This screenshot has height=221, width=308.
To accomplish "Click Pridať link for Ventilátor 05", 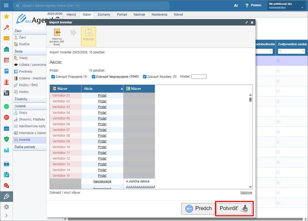I will click(x=102, y=118).
